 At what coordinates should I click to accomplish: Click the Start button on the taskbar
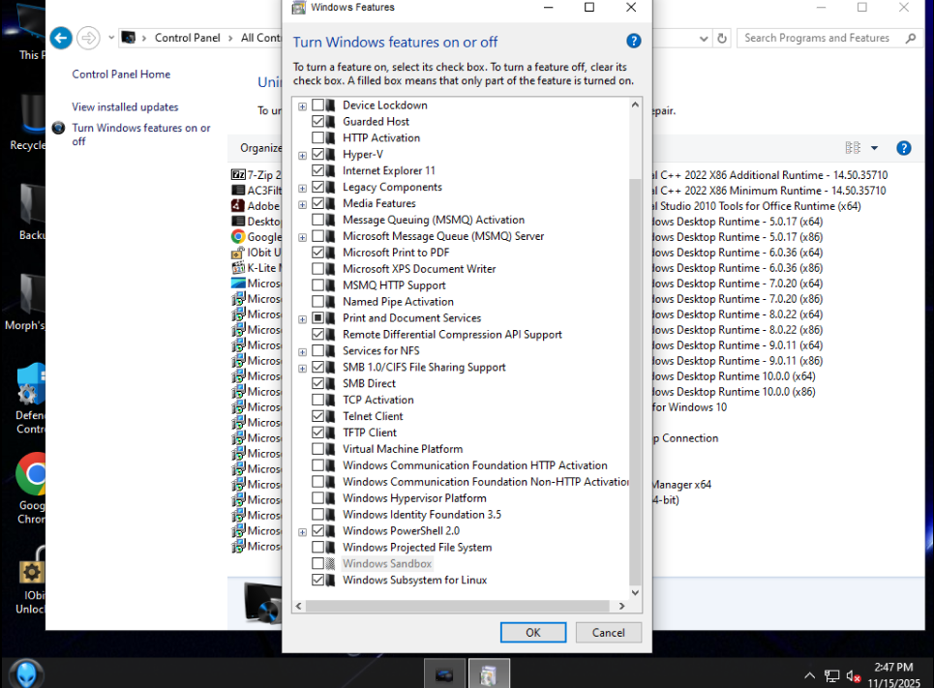[25, 673]
